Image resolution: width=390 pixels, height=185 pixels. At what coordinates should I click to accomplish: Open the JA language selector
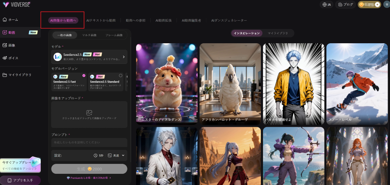(x=326, y=4)
